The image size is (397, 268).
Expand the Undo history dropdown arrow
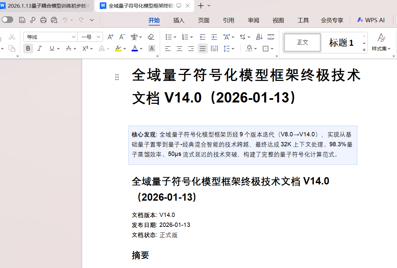[72, 20]
